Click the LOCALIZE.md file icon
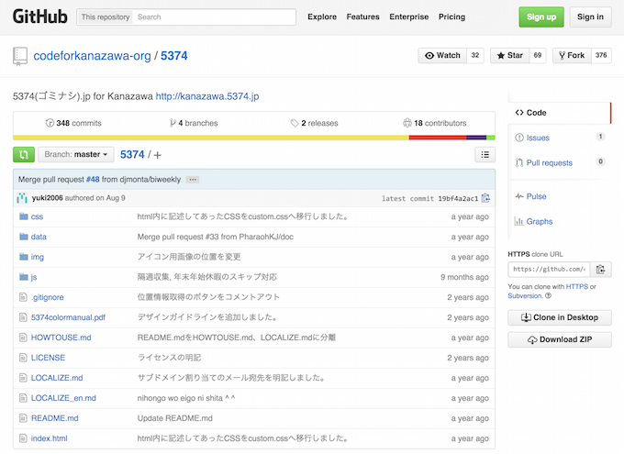The image size is (624, 454). [x=23, y=378]
